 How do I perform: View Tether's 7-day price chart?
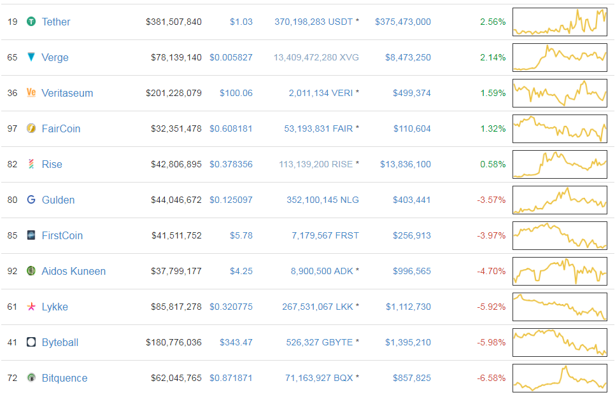pos(560,22)
